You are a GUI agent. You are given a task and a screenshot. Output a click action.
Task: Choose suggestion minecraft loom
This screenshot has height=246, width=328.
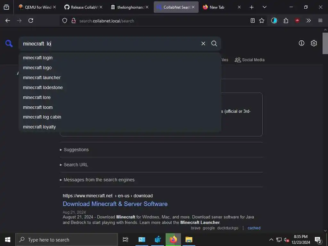tap(120, 107)
